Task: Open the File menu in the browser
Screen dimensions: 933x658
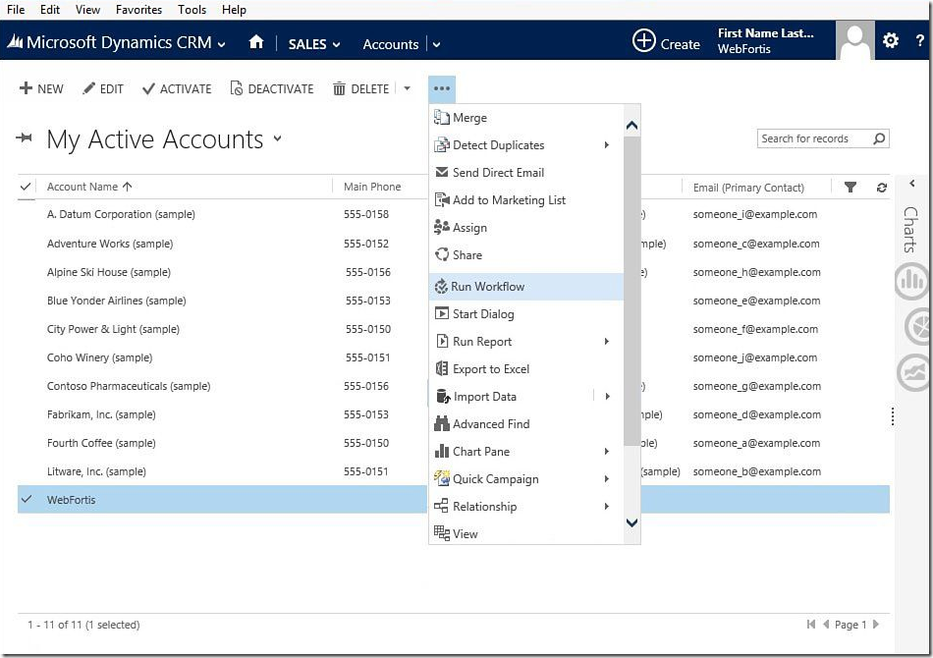Action: point(16,10)
